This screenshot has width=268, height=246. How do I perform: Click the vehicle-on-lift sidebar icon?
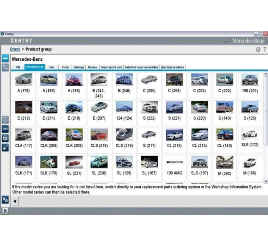coord(5,138)
